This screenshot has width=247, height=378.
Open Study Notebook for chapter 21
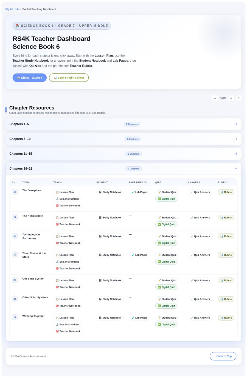pos(110,299)
